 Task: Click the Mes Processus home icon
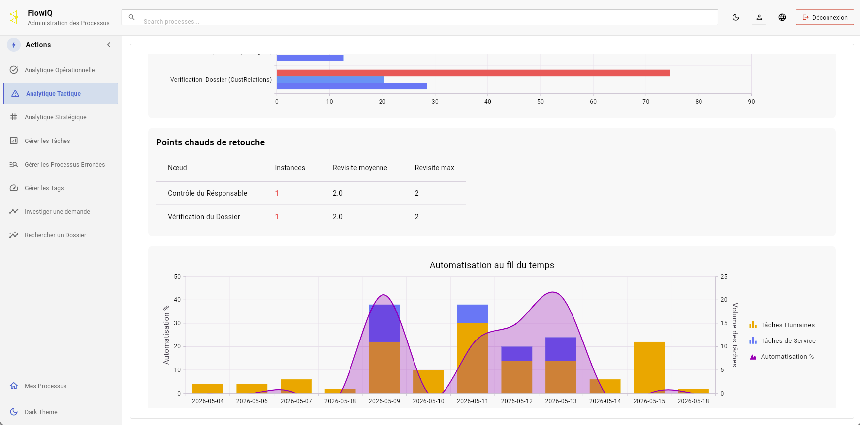[x=14, y=386]
